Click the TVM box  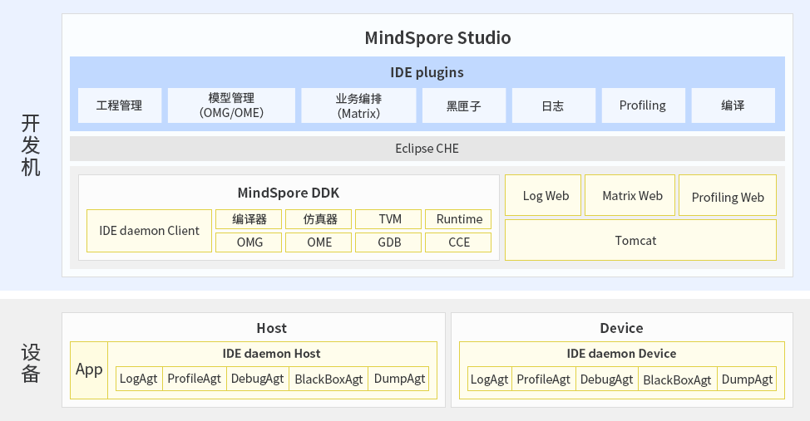tap(388, 219)
